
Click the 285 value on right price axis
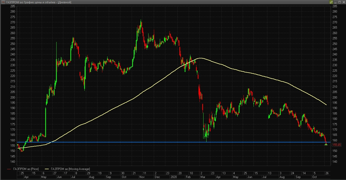pos(335,6)
